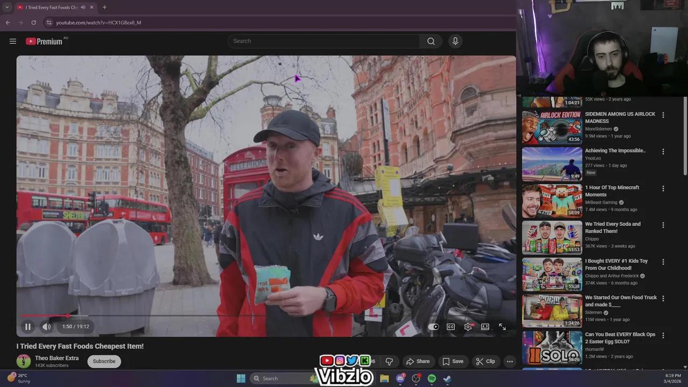Open more actions ellipsis below video
This screenshot has width=688, height=387.
click(x=510, y=361)
